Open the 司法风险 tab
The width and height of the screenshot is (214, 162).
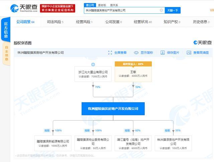tap(55, 22)
